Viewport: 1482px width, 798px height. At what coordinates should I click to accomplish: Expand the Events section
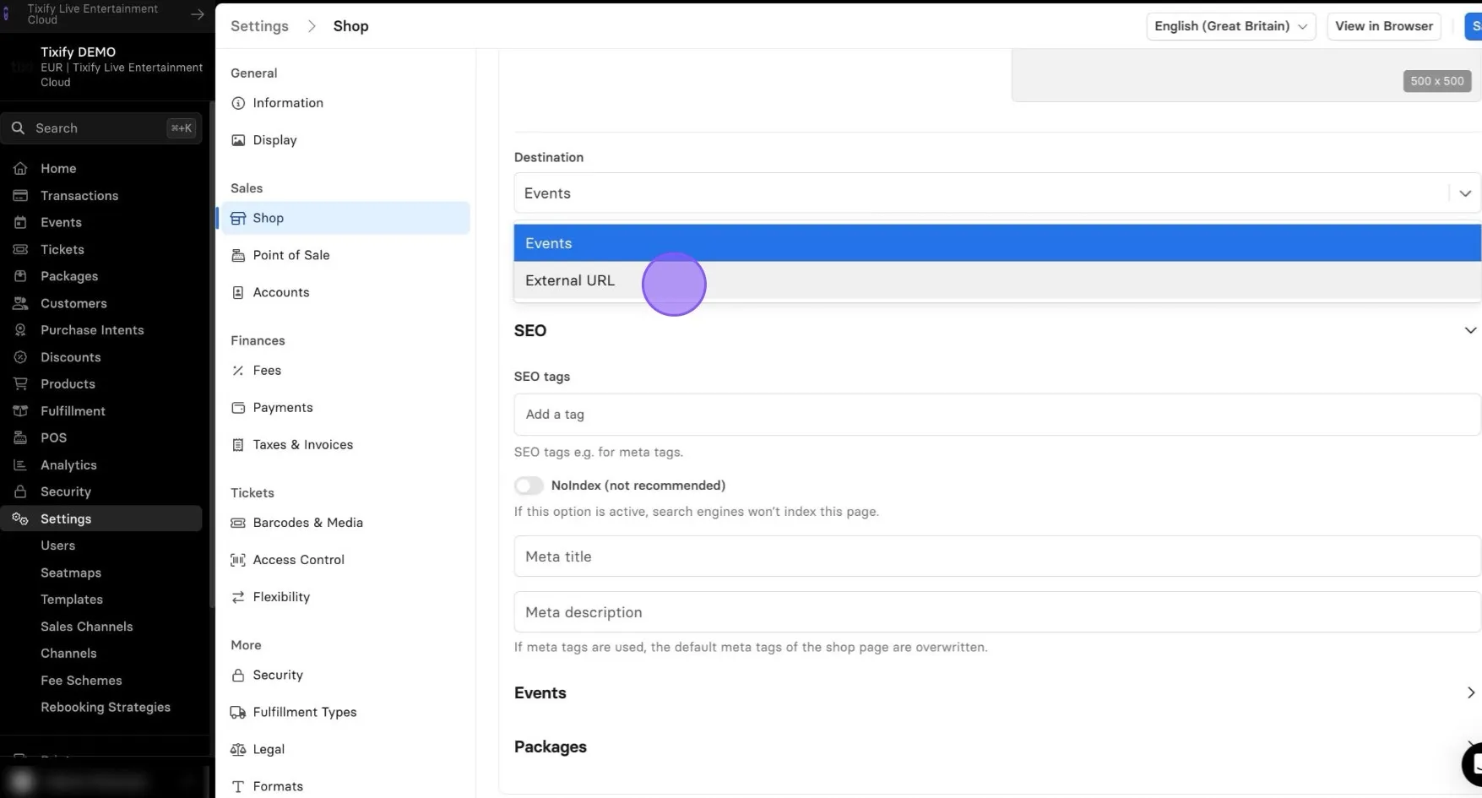1470,692
